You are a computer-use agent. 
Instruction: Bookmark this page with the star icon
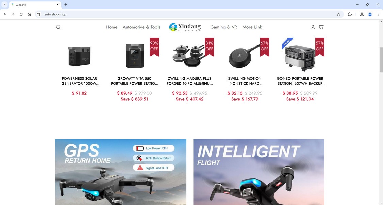point(338,14)
